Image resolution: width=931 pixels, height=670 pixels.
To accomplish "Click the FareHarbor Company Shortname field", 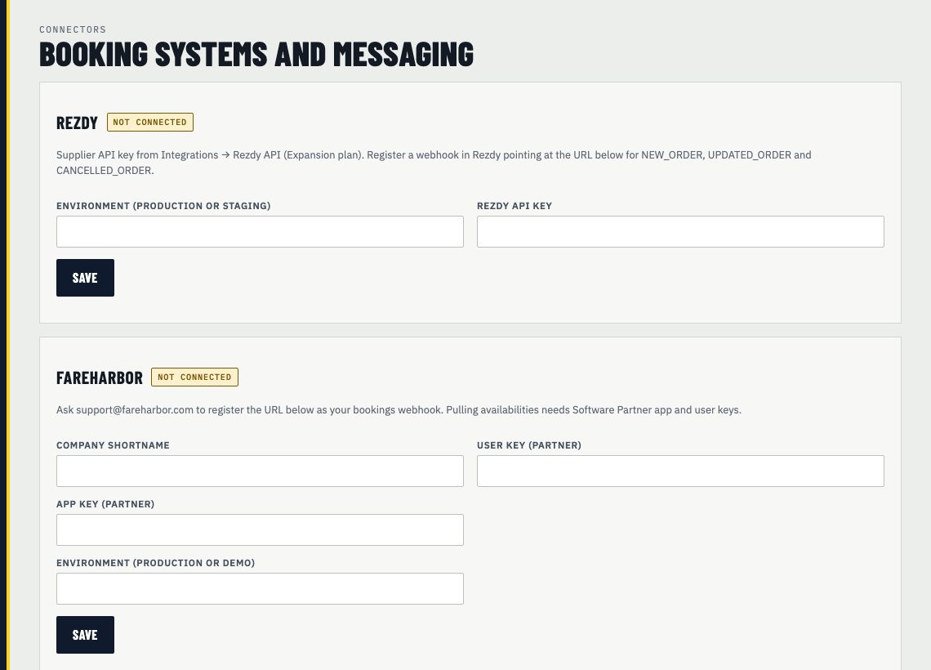I will coord(260,471).
